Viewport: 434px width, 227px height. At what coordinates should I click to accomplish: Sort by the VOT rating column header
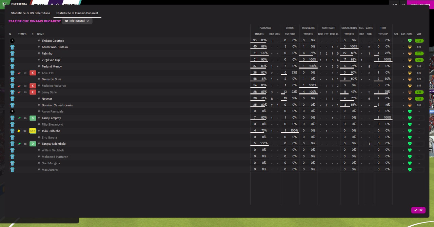click(x=419, y=34)
